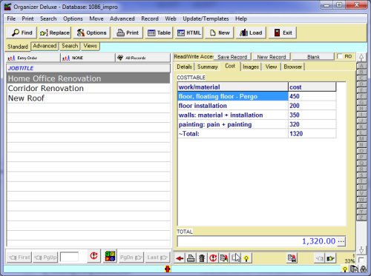Select the Advanced tab below the toolbar
The image size is (371, 276).
click(45, 46)
